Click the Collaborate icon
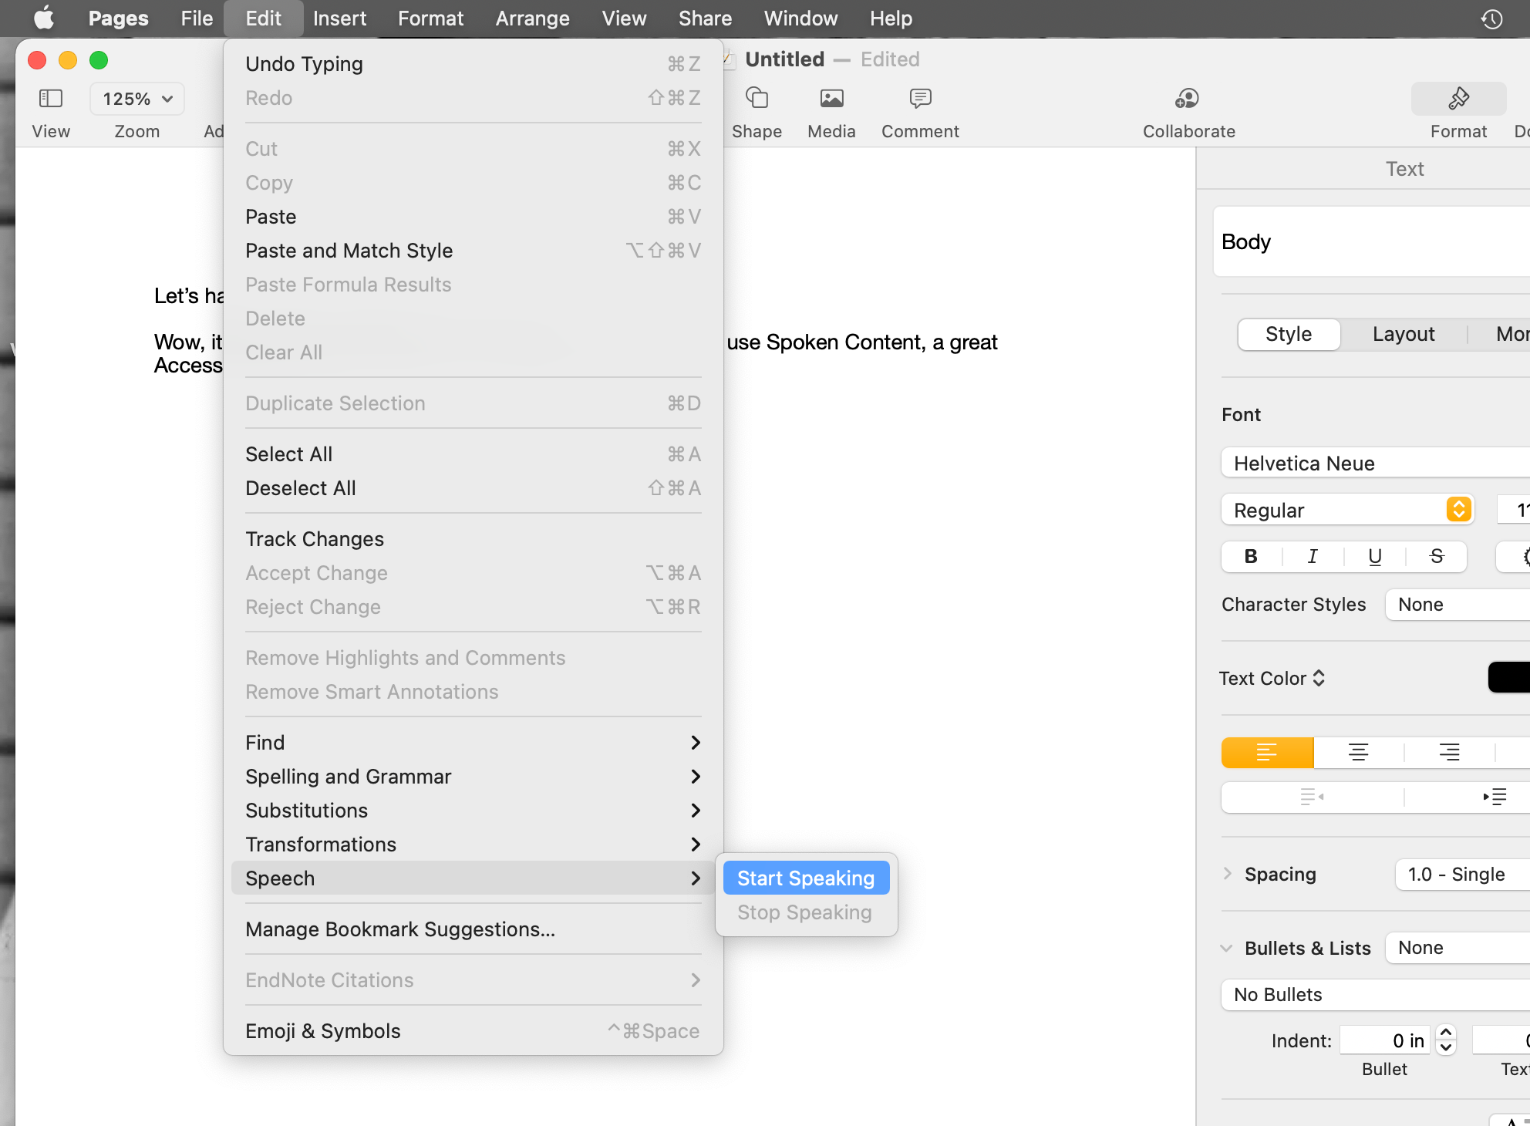The height and width of the screenshot is (1126, 1530). coord(1188,97)
